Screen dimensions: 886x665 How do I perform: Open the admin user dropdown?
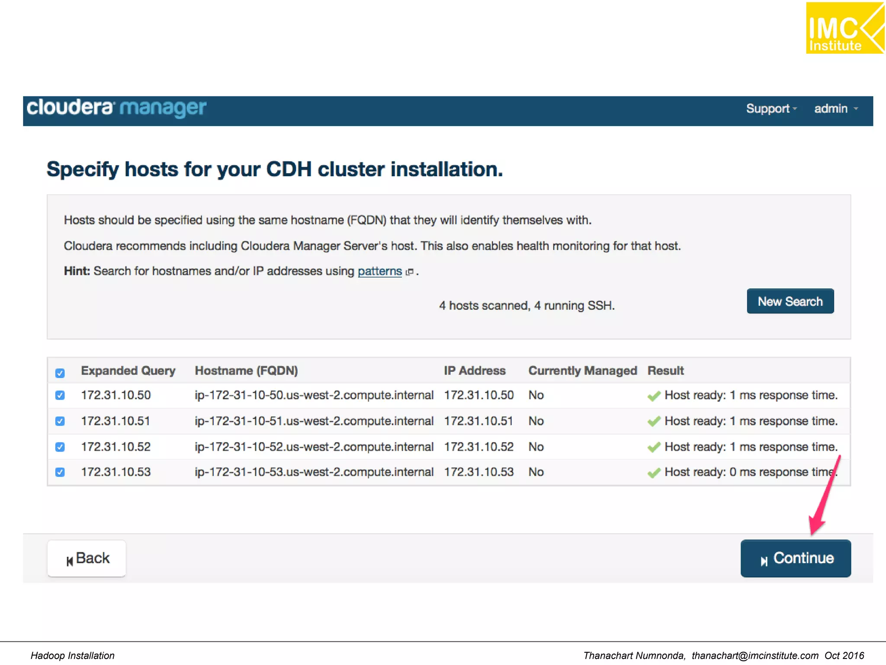(x=836, y=109)
